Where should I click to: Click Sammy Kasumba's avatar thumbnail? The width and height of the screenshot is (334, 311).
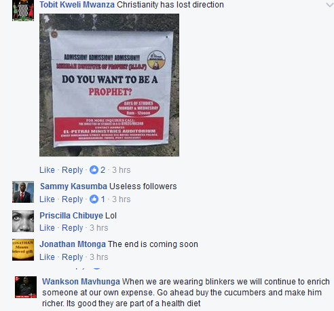23,192
